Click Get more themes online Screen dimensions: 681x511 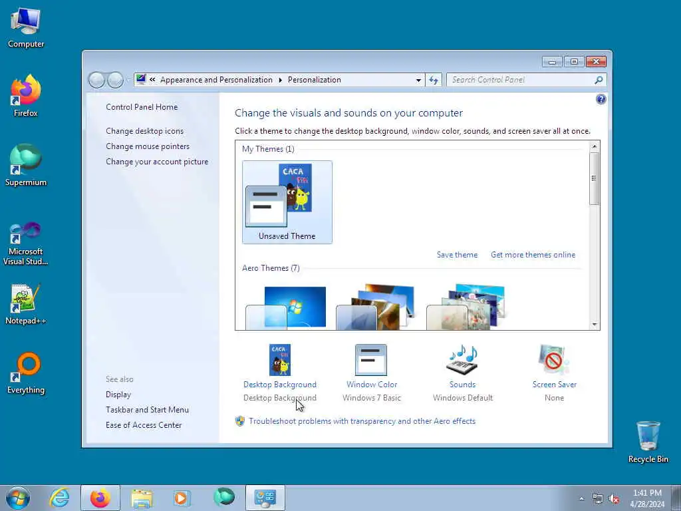point(533,255)
